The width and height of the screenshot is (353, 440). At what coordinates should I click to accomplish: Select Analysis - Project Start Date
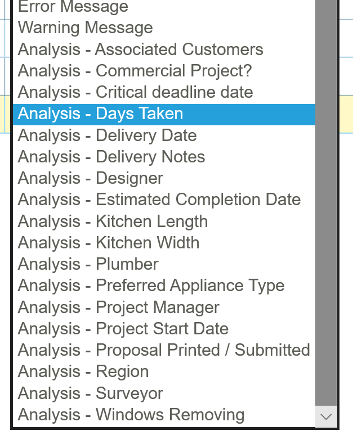pyautogui.click(x=123, y=329)
